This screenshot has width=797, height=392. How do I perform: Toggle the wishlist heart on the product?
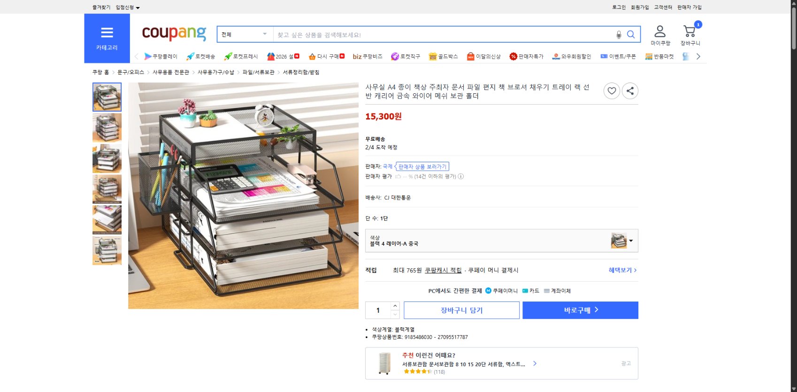pyautogui.click(x=611, y=91)
